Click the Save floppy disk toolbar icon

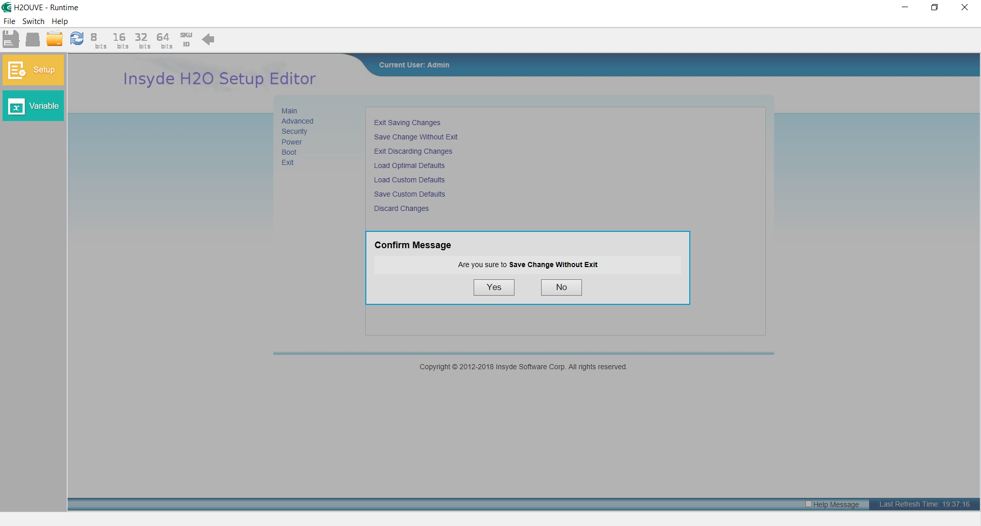click(11, 39)
